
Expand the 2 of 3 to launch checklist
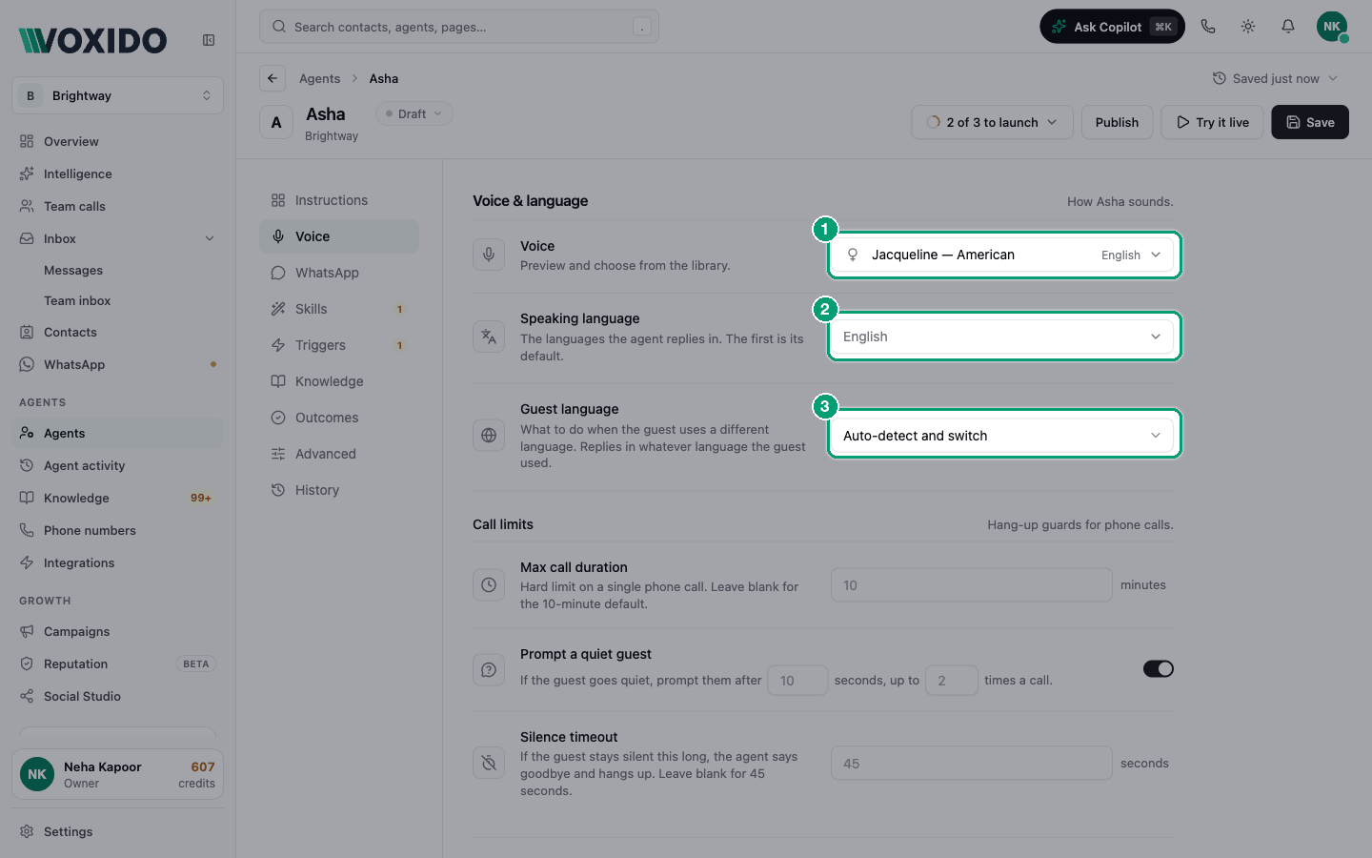[x=992, y=122]
